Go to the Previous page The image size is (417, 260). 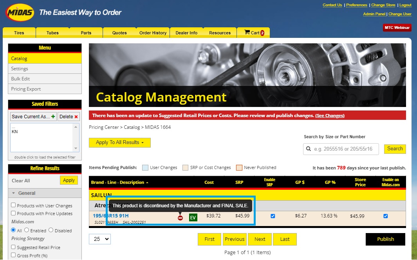click(235, 239)
